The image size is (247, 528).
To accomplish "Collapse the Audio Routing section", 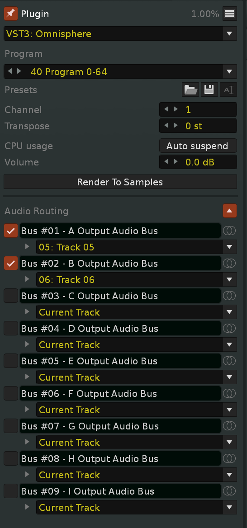I will click(229, 211).
